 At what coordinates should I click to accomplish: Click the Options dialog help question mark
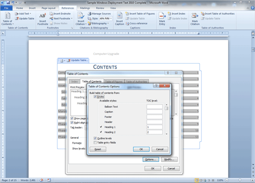(156, 85)
